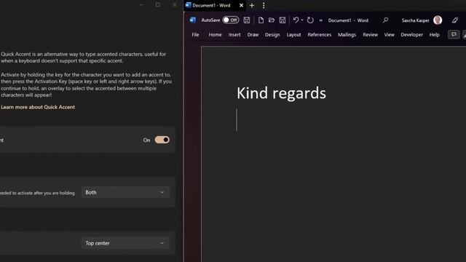Turn off the Quick Accent toggle
Viewport: 466px width, 262px height.
click(162, 140)
